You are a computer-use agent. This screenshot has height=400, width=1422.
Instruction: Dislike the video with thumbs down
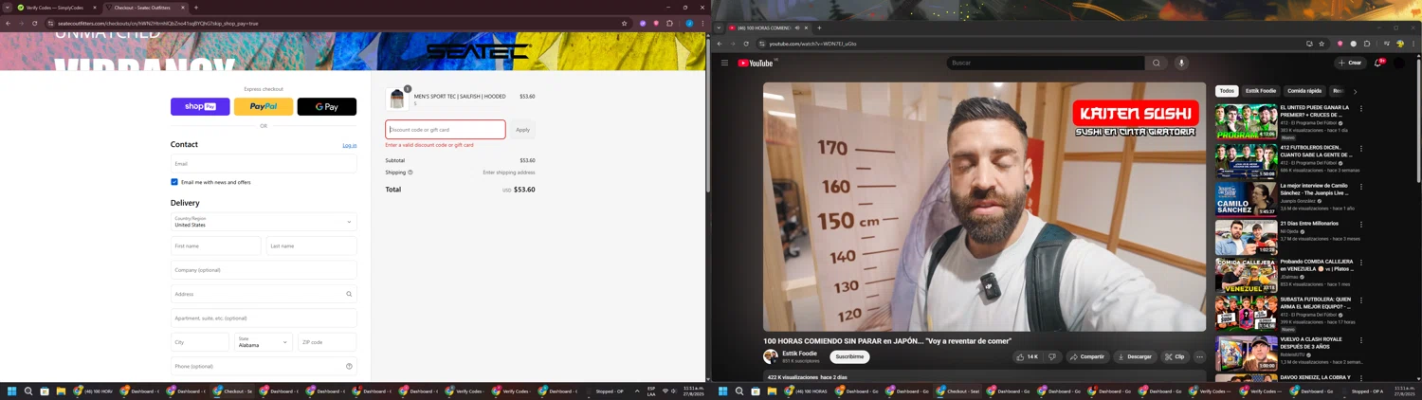[x=1052, y=356]
